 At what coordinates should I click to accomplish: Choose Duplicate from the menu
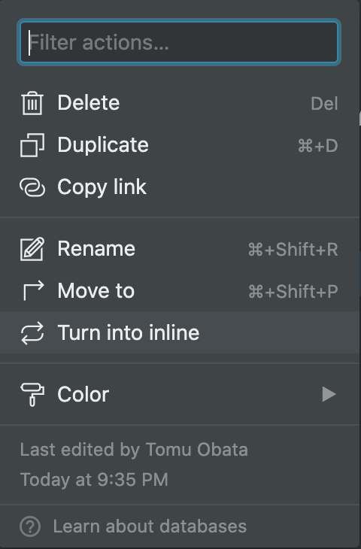pos(180,145)
